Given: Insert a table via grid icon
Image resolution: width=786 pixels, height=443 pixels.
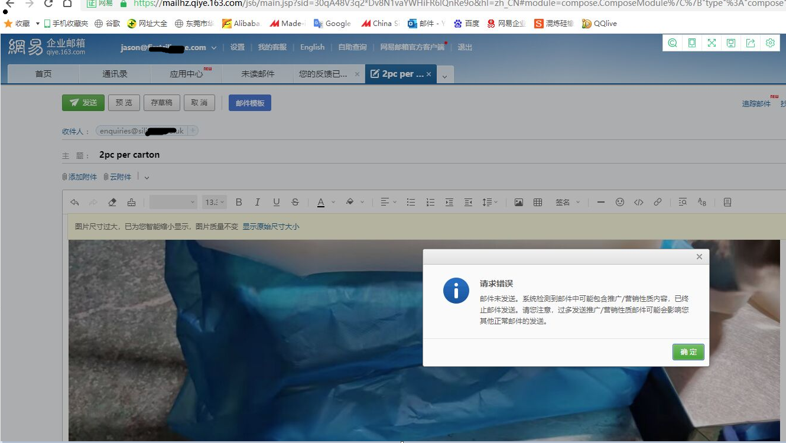Looking at the screenshot, I should click(538, 202).
